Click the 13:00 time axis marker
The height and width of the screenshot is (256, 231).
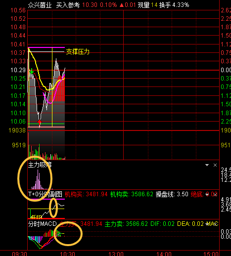pos(116,254)
